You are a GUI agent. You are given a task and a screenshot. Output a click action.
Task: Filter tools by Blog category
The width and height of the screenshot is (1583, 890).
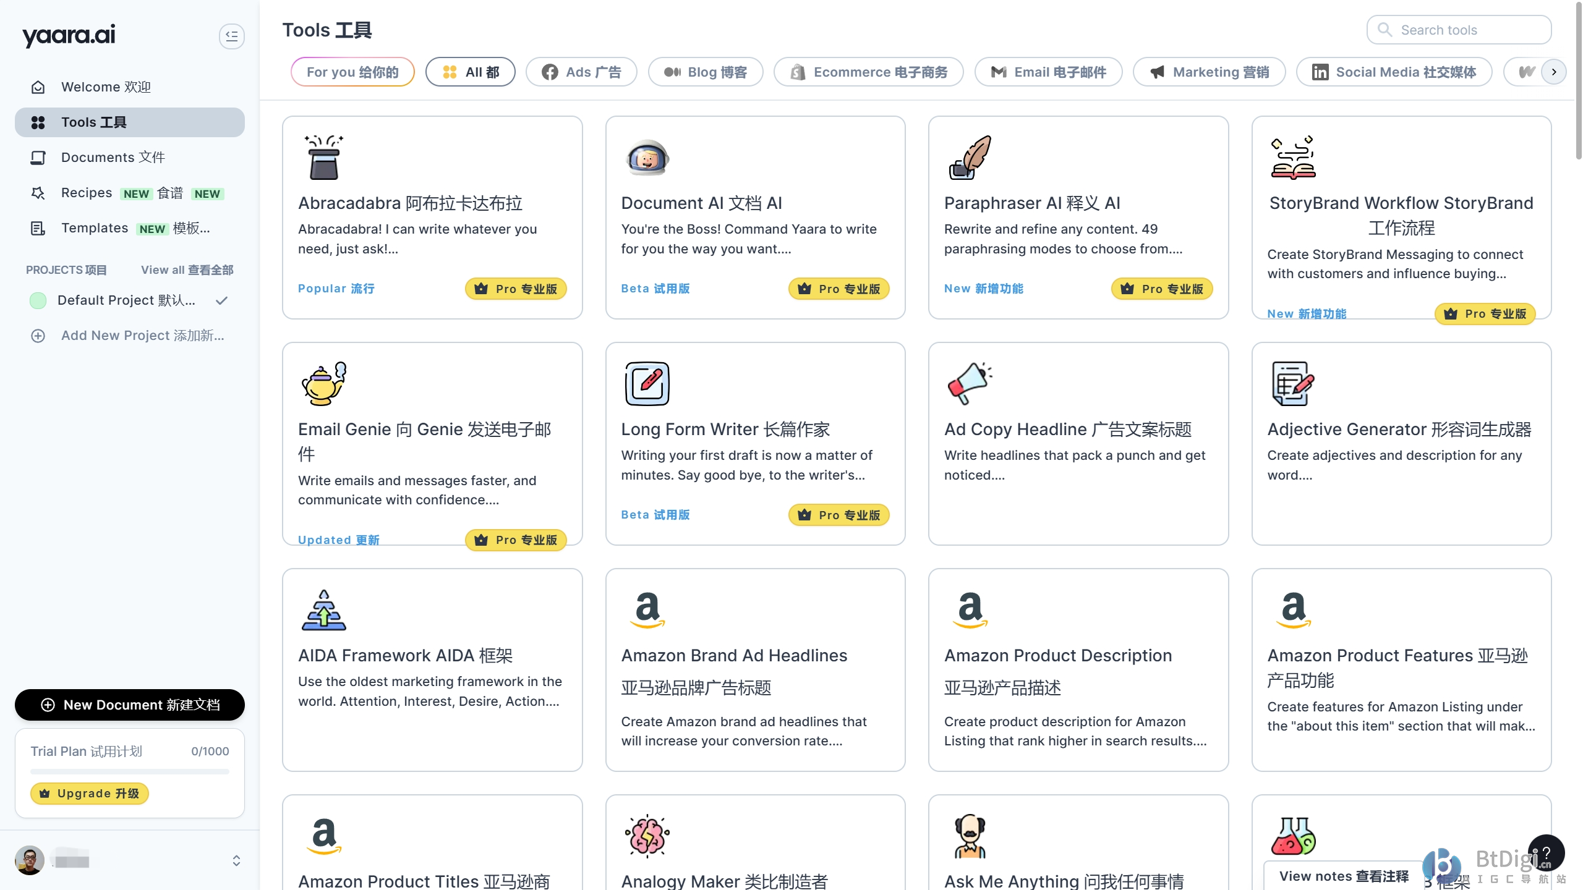tap(706, 72)
